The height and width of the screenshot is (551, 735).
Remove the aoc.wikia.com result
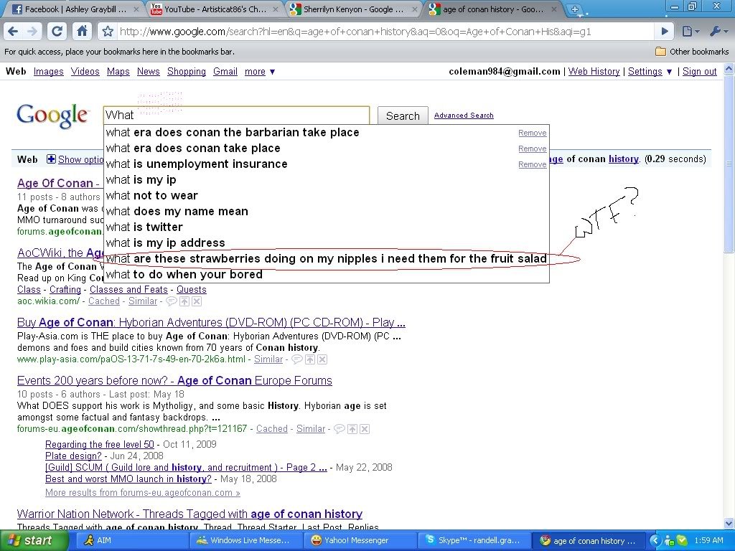197,301
